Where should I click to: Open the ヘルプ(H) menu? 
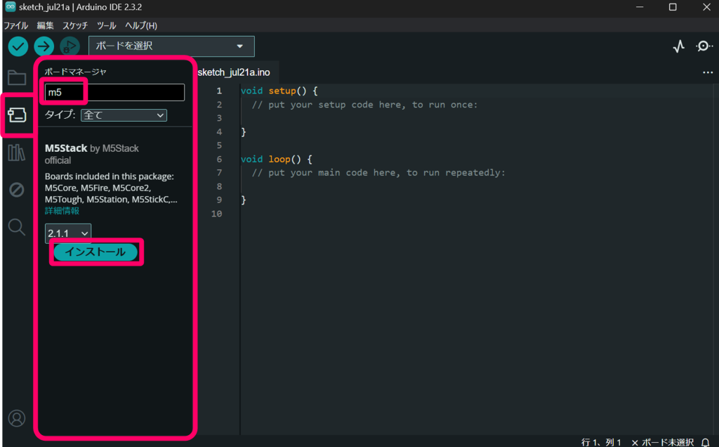click(141, 26)
